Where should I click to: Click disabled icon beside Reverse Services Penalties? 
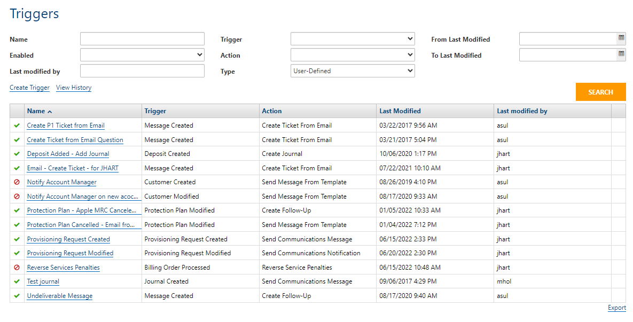pos(17,268)
